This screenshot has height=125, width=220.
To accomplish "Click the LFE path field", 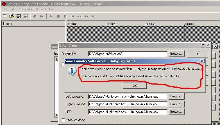I will click(128, 112).
